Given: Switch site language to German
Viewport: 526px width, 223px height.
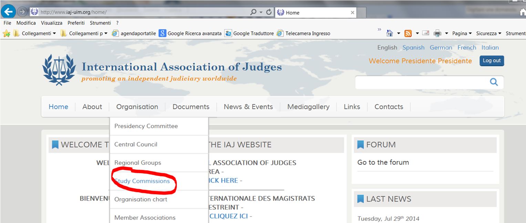Looking at the screenshot, I should coord(441,48).
